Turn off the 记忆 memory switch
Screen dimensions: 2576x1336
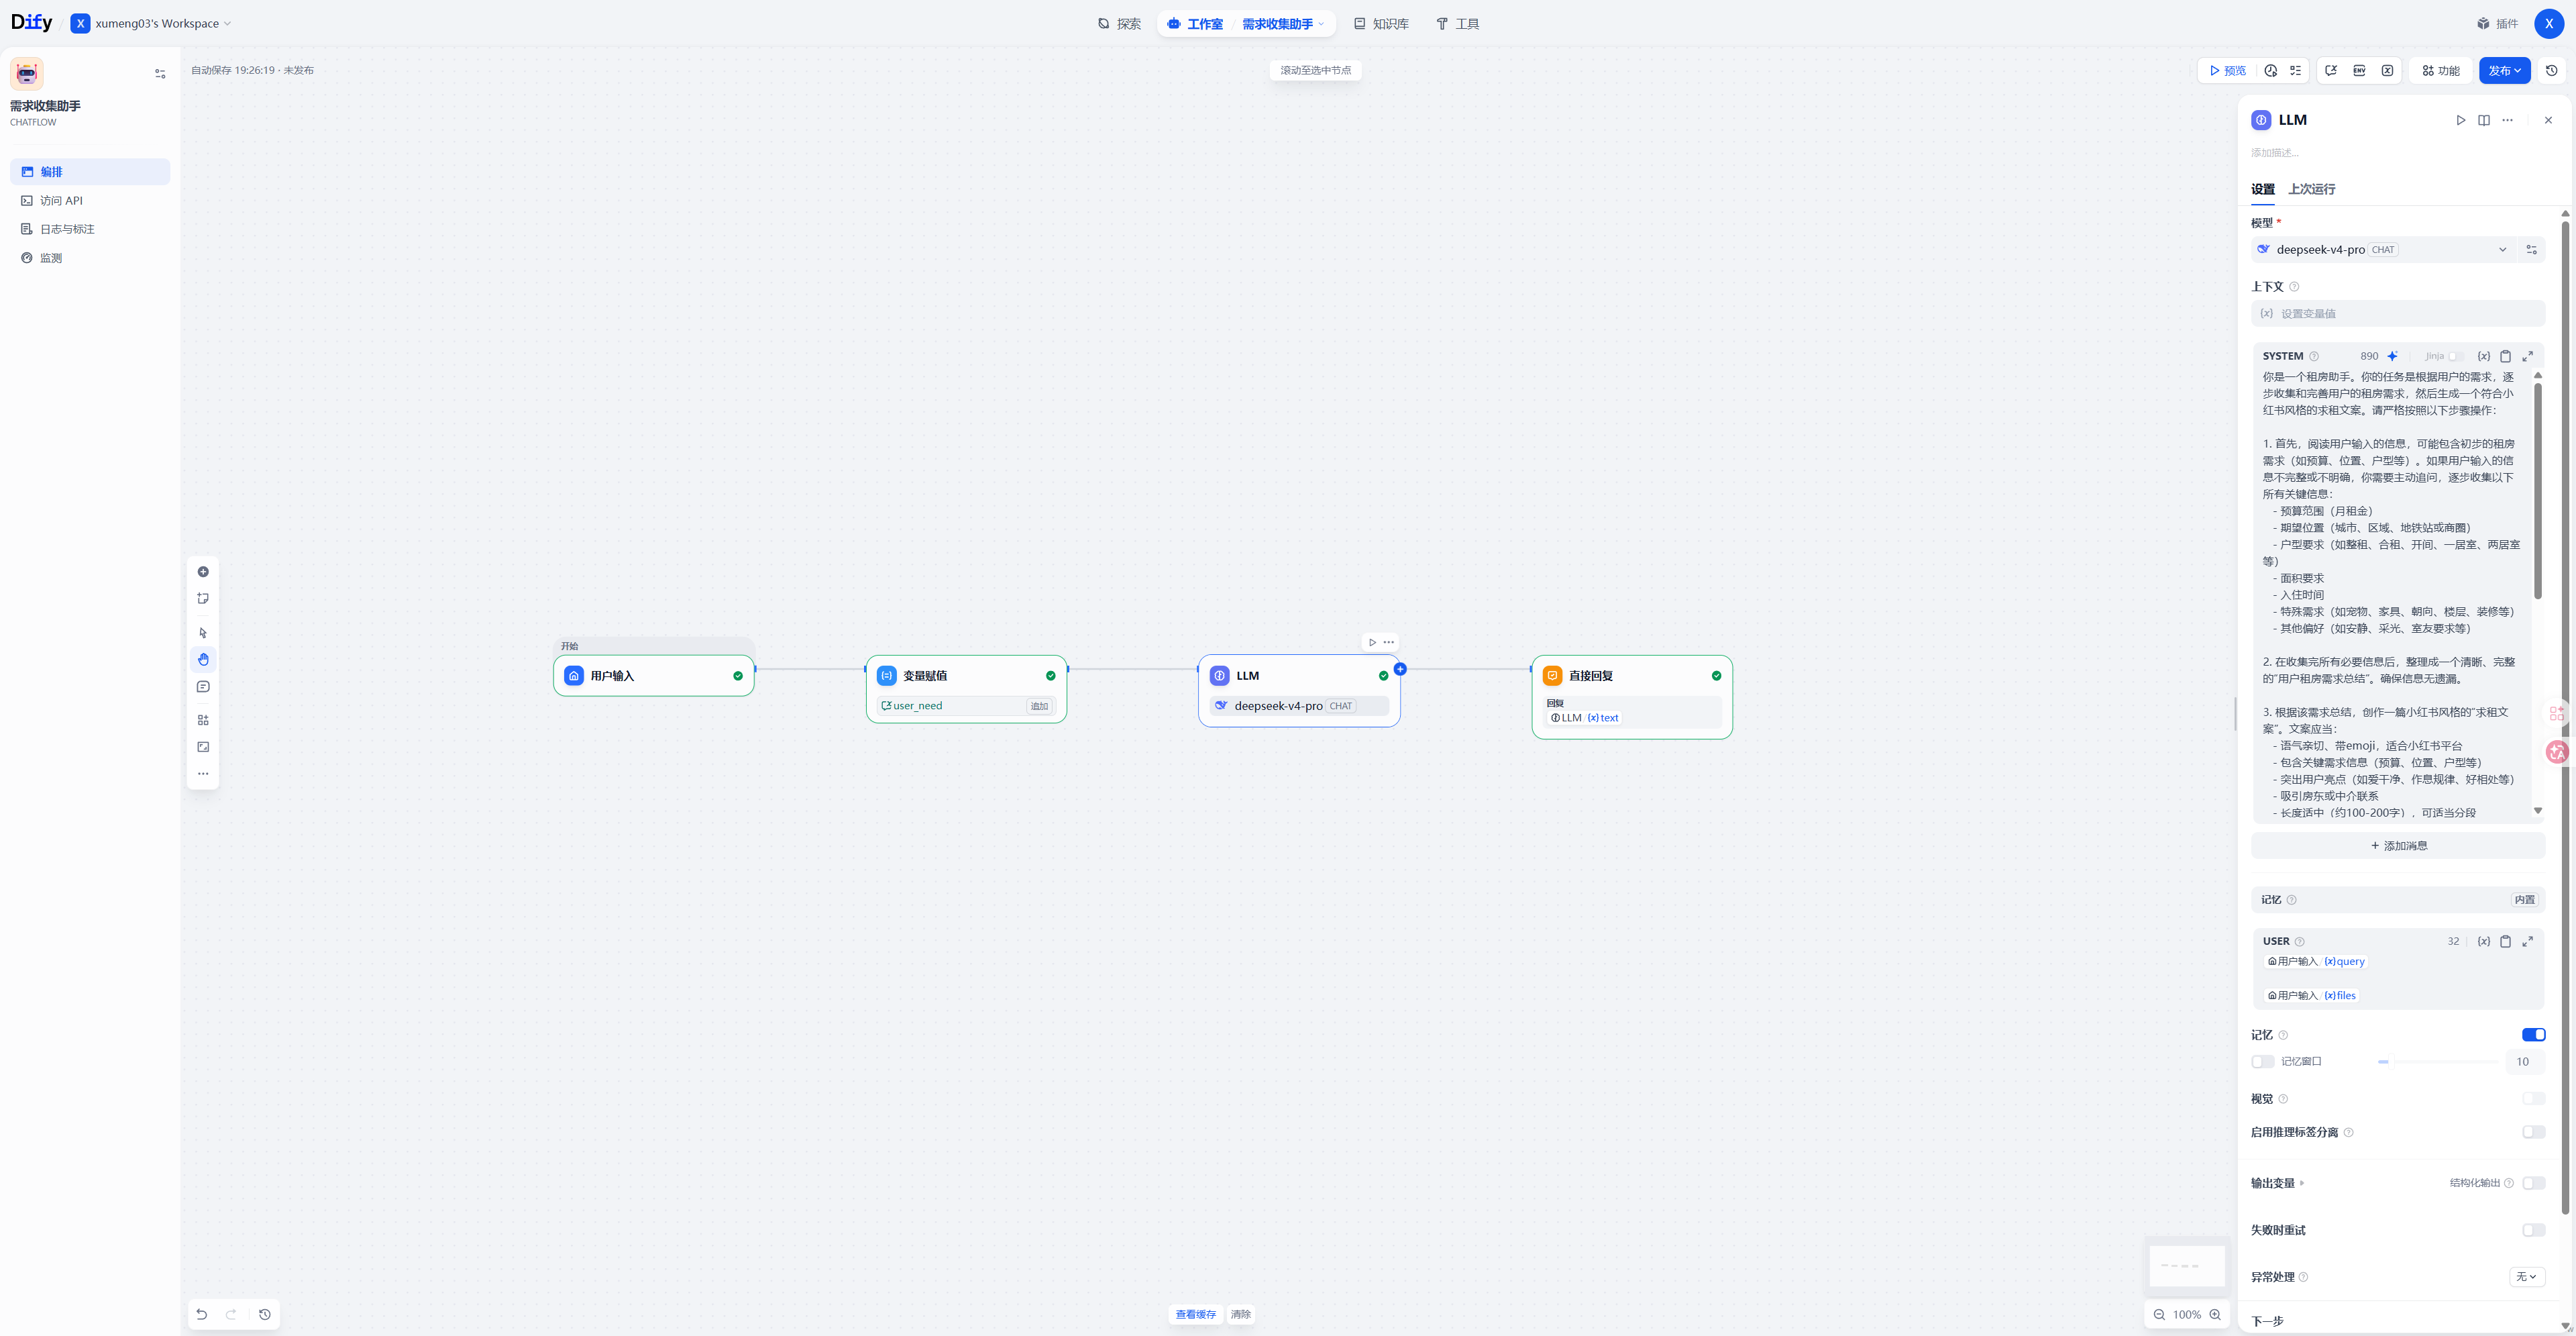pos(2533,1035)
